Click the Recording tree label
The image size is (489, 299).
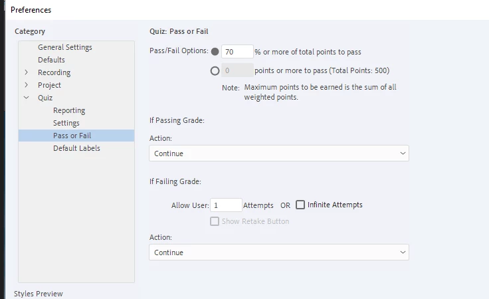click(x=54, y=72)
